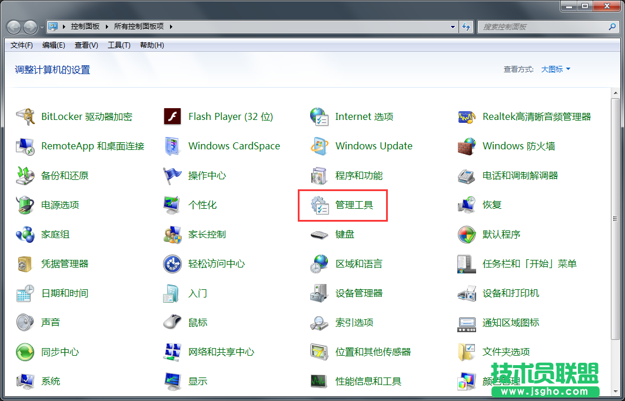Open the 工具(T) menu
This screenshot has width=625, height=401.
(119, 45)
